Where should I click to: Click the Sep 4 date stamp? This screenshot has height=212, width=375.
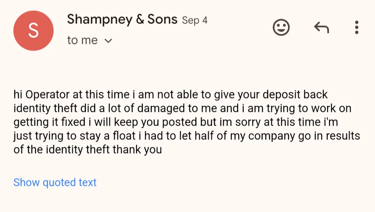pos(195,20)
